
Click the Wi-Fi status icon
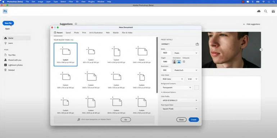(264, 1)
